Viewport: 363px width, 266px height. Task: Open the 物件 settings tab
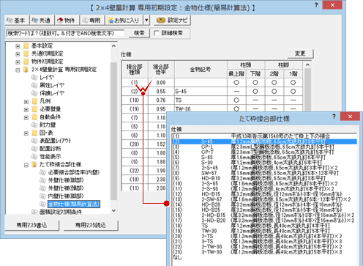pyautogui.click(x=67, y=21)
